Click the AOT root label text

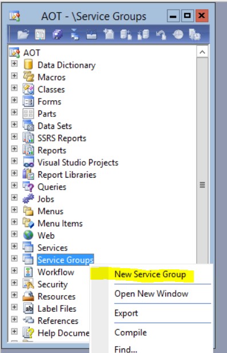coord(31,53)
